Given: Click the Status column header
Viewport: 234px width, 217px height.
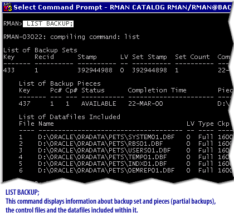Looking at the screenshot, I should point(93,90).
